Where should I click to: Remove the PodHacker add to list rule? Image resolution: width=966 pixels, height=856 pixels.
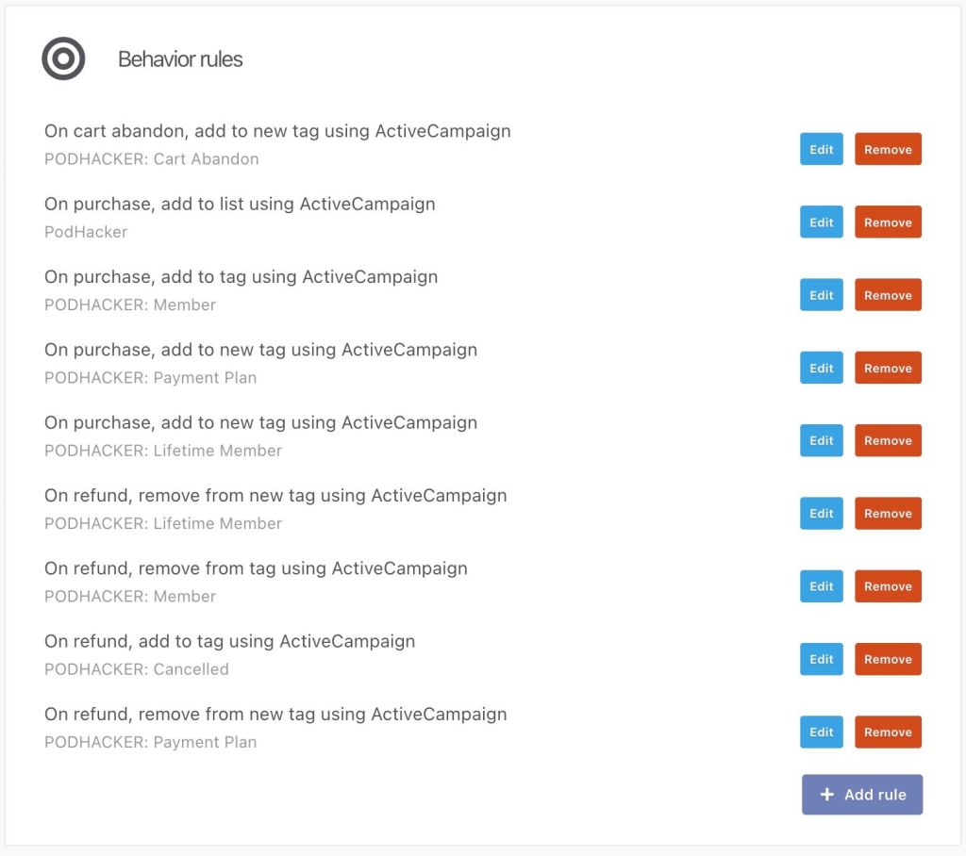pyautogui.click(x=888, y=222)
